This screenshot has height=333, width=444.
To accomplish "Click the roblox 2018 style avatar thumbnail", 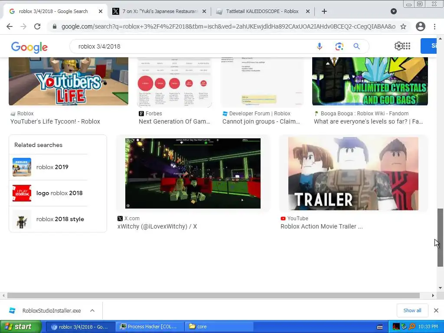I will [x=22, y=219].
